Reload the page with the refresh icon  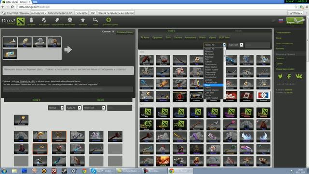[x=12, y=7]
